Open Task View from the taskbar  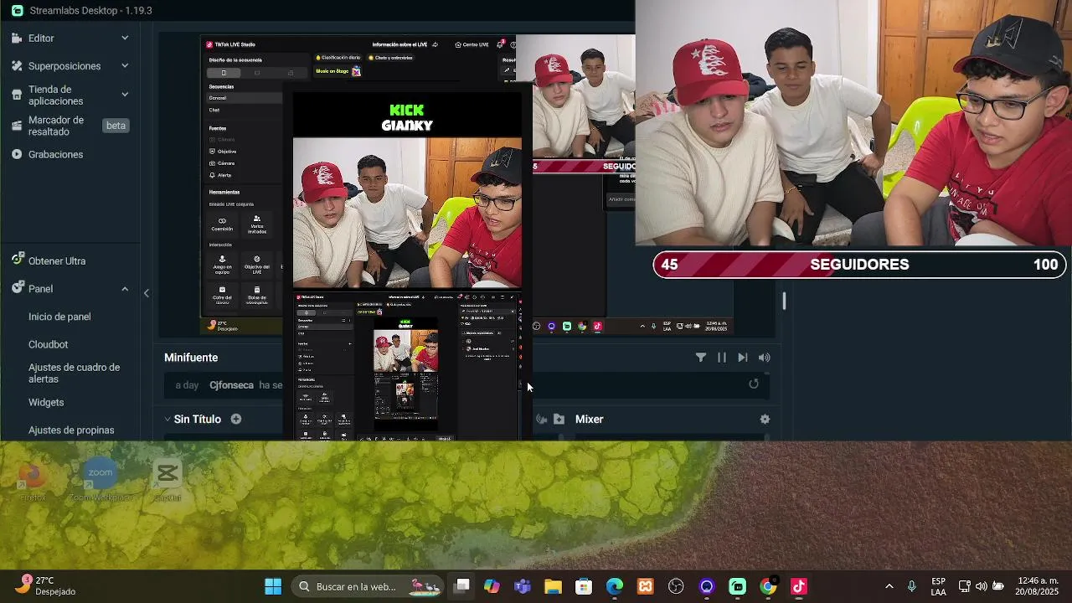[x=461, y=586]
